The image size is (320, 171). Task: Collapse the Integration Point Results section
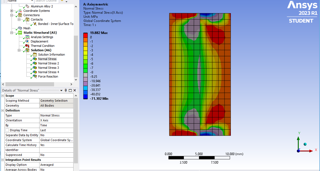[3, 160]
